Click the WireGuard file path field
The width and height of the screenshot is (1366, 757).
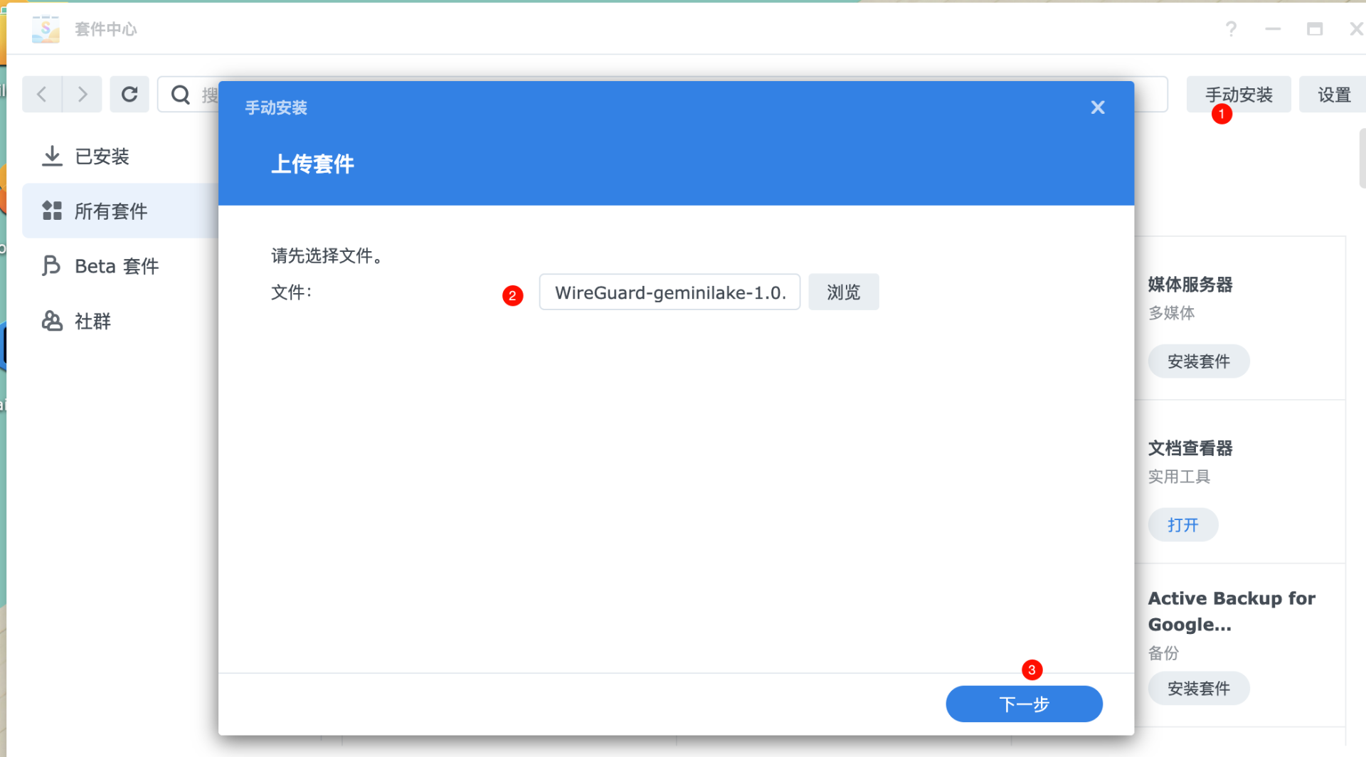tap(669, 292)
